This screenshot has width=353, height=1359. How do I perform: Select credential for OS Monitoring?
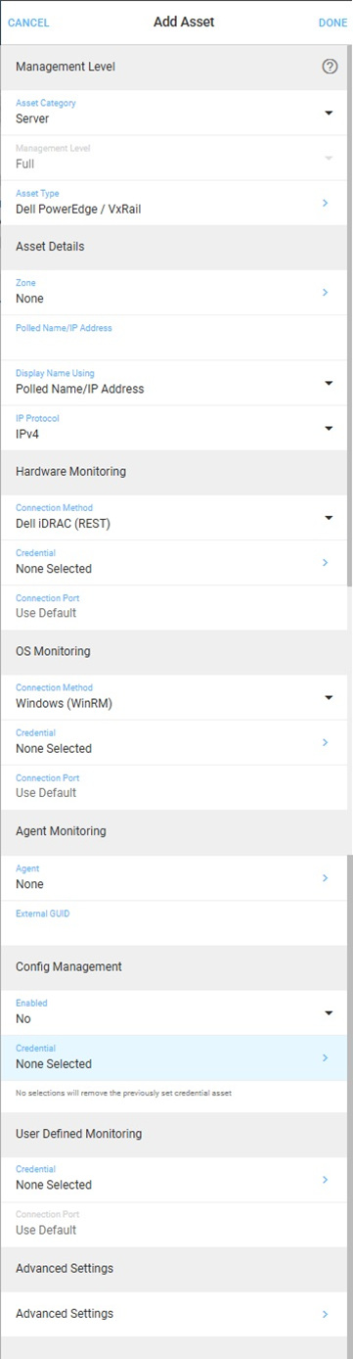173,742
